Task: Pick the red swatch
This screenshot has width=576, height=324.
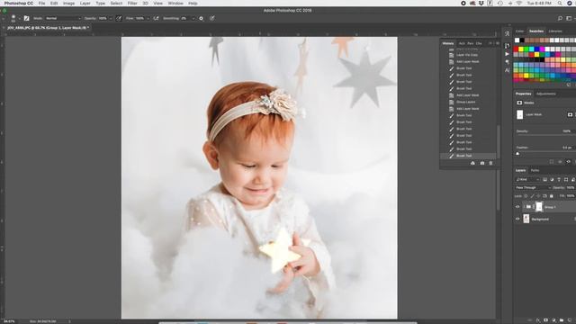Action: (516, 49)
